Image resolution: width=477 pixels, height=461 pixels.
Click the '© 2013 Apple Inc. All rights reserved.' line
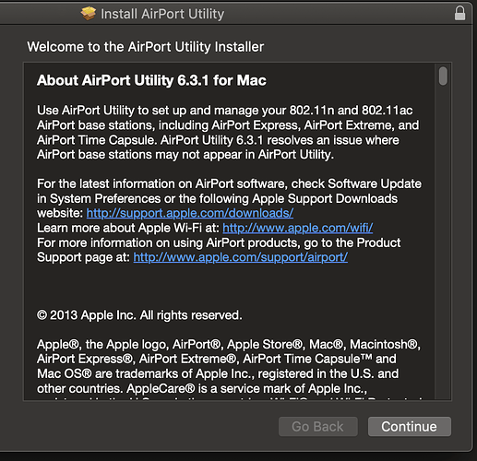point(139,315)
